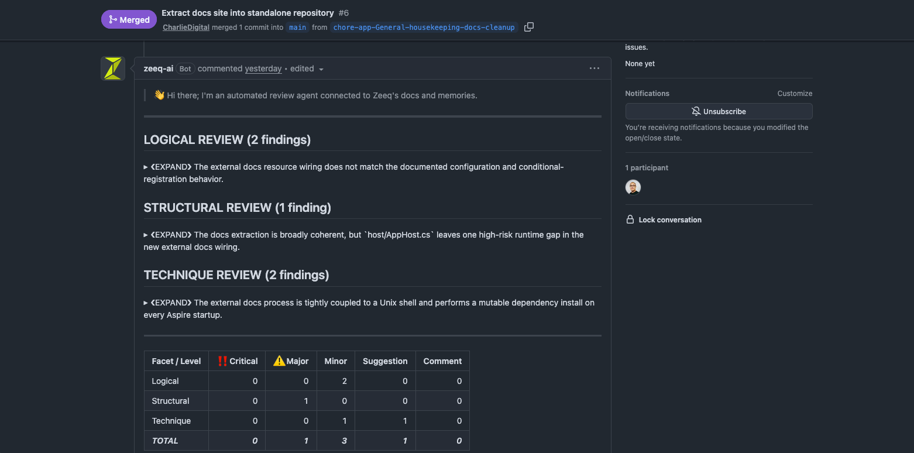Image resolution: width=914 pixels, height=453 pixels.
Task: Customize notification settings
Action: pos(795,94)
